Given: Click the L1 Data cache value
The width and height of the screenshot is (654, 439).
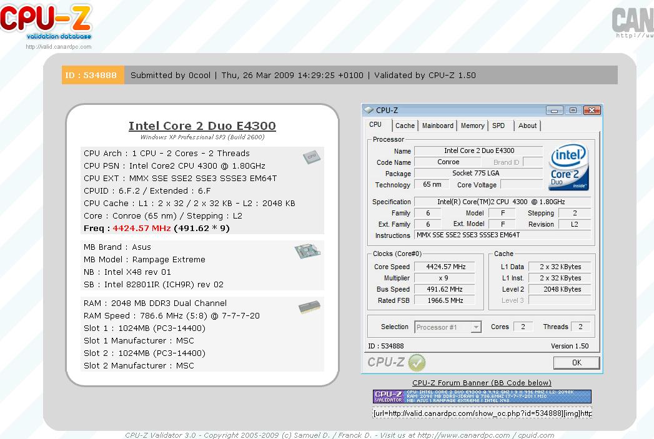Looking at the screenshot, I should click(x=560, y=267).
